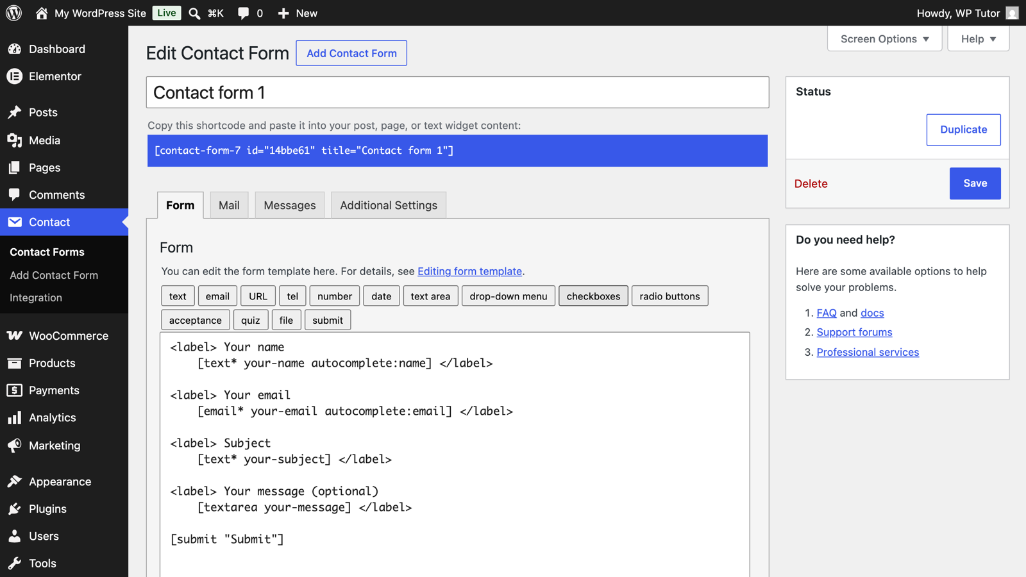
Task: Open Add Contact Form submenu item
Action: pos(54,275)
